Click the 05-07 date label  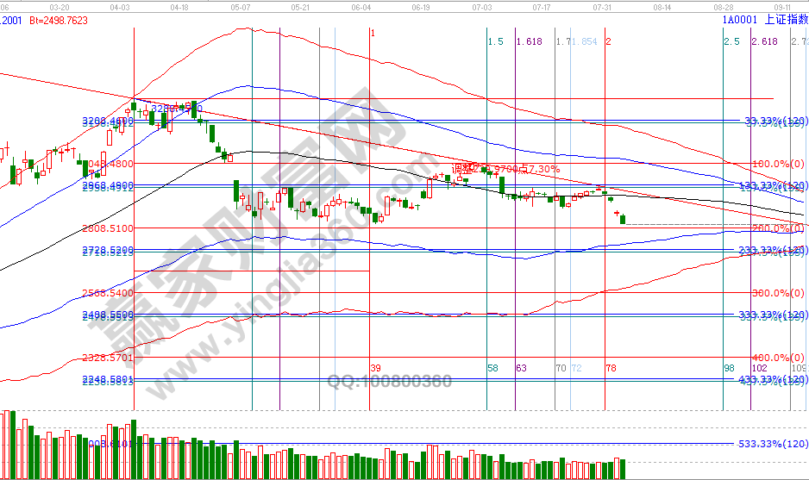click(241, 6)
